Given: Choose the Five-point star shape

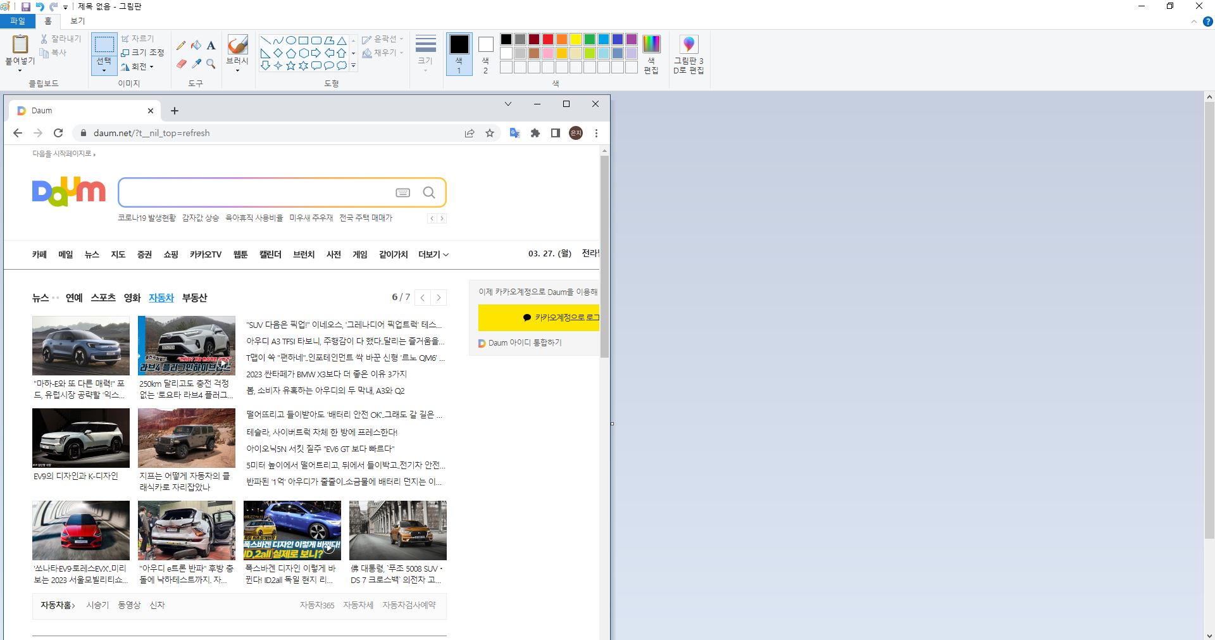Looking at the screenshot, I should tap(290, 65).
